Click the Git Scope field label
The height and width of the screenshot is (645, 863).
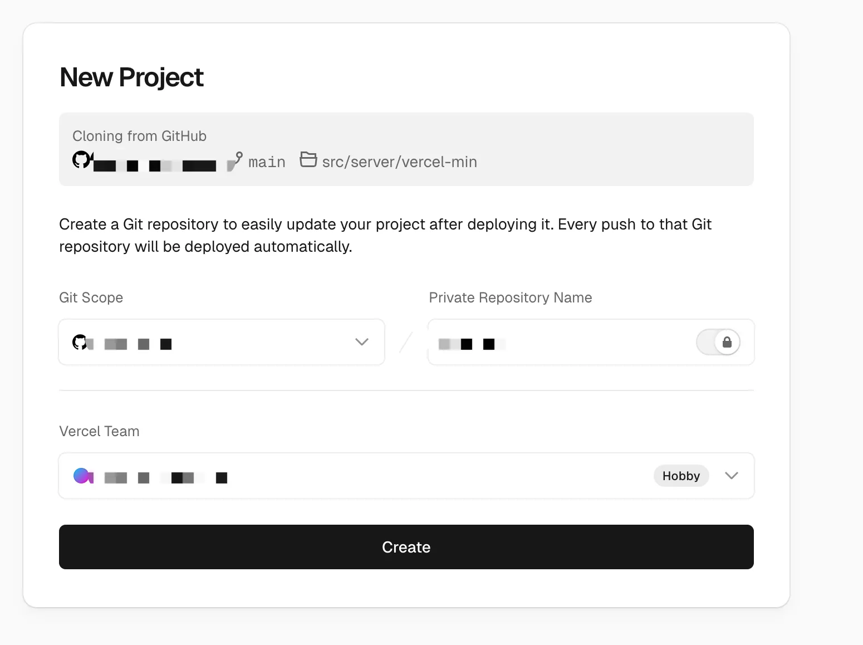tap(91, 297)
